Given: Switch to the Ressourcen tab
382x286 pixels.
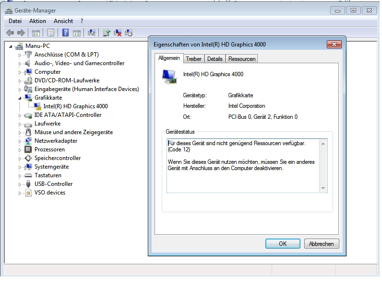Looking at the screenshot, I should [x=242, y=59].
